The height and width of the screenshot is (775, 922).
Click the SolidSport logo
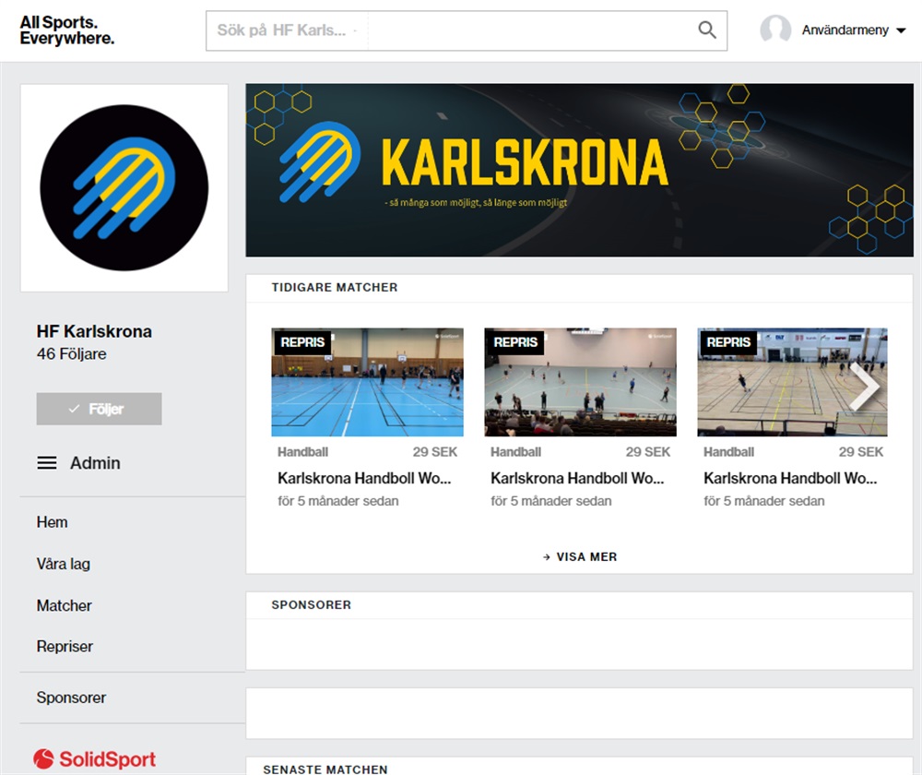click(94, 759)
